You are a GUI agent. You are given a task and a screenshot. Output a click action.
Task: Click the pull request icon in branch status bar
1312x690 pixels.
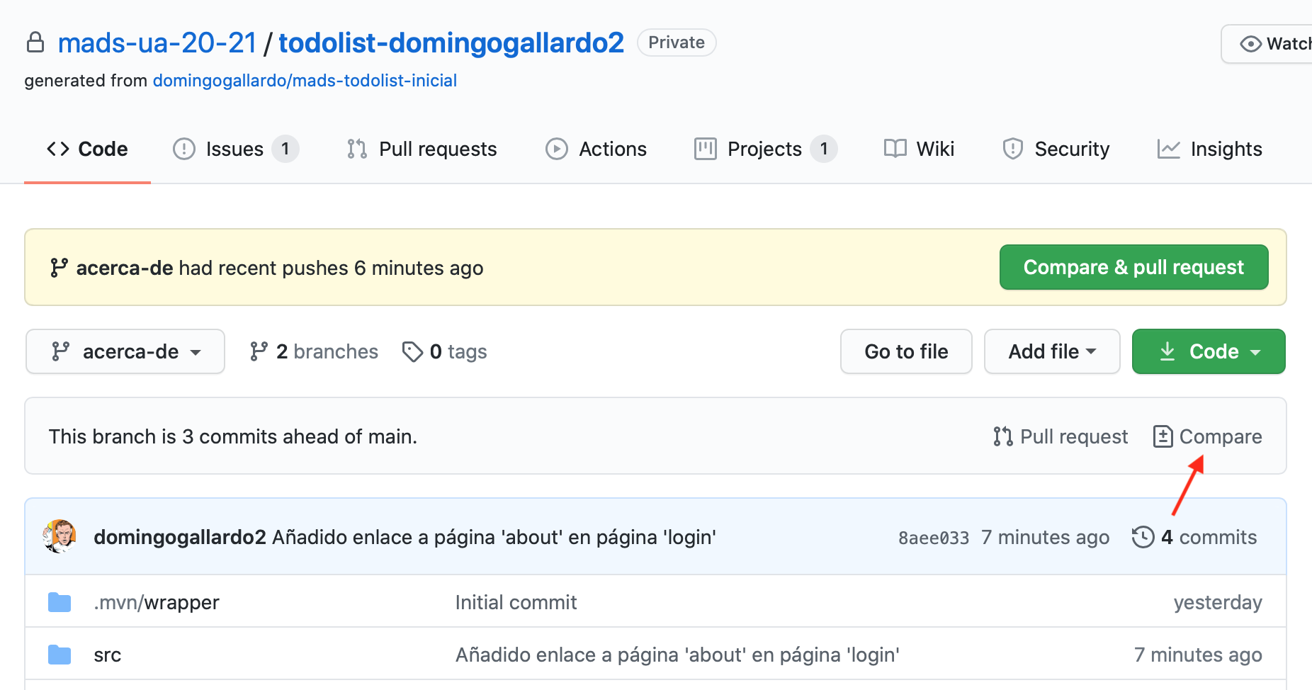click(x=1002, y=436)
